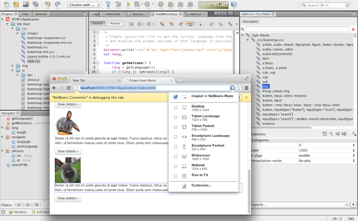Select the Tablet Landscape radio button

[x=175, y=117]
